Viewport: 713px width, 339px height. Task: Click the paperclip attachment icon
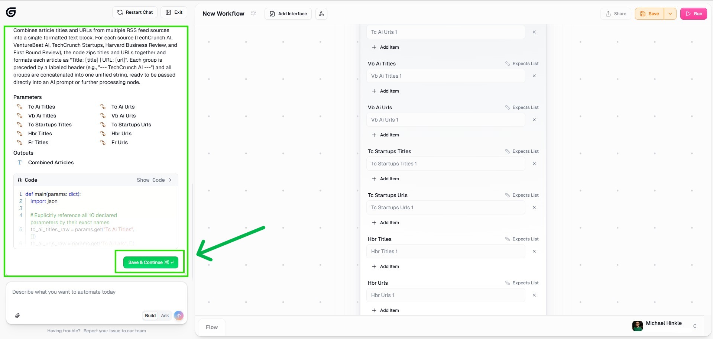17,316
